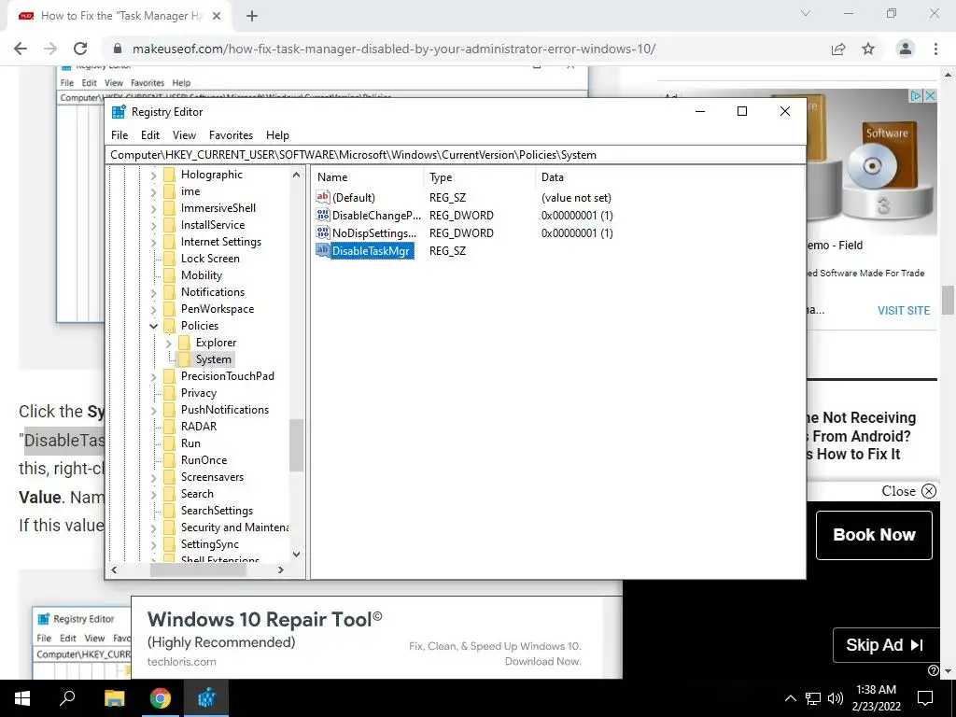Open the notification center icon
Screen dimensions: 956x717
[925, 698]
